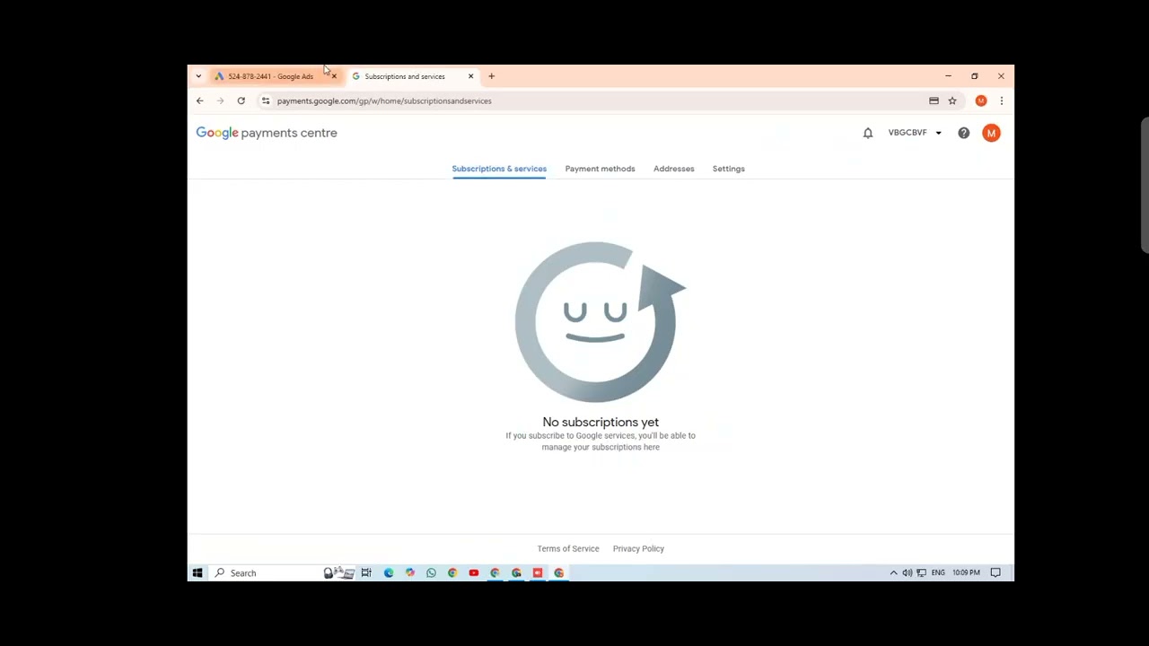Open WhatsApp from the taskbar
This screenshot has width=1149, height=646.
[x=431, y=572]
